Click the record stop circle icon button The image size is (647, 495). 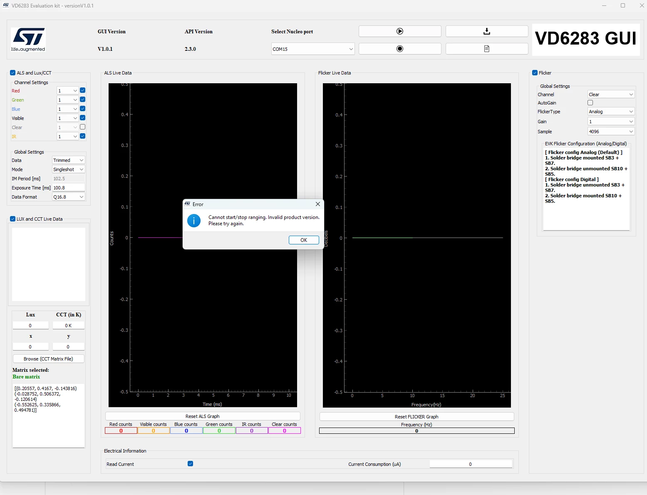tap(400, 49)
